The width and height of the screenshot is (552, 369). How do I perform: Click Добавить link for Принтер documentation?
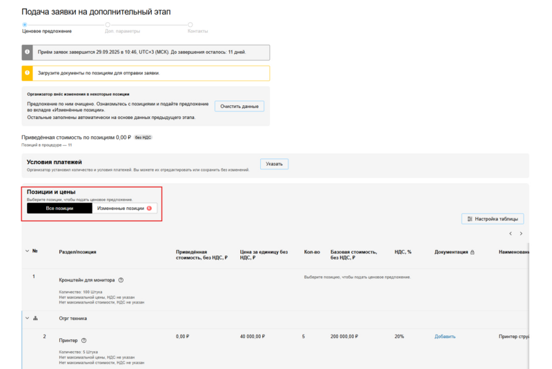coord(445,337)
